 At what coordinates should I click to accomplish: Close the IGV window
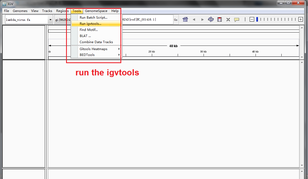pyautogui.click(x=298, y=3)
